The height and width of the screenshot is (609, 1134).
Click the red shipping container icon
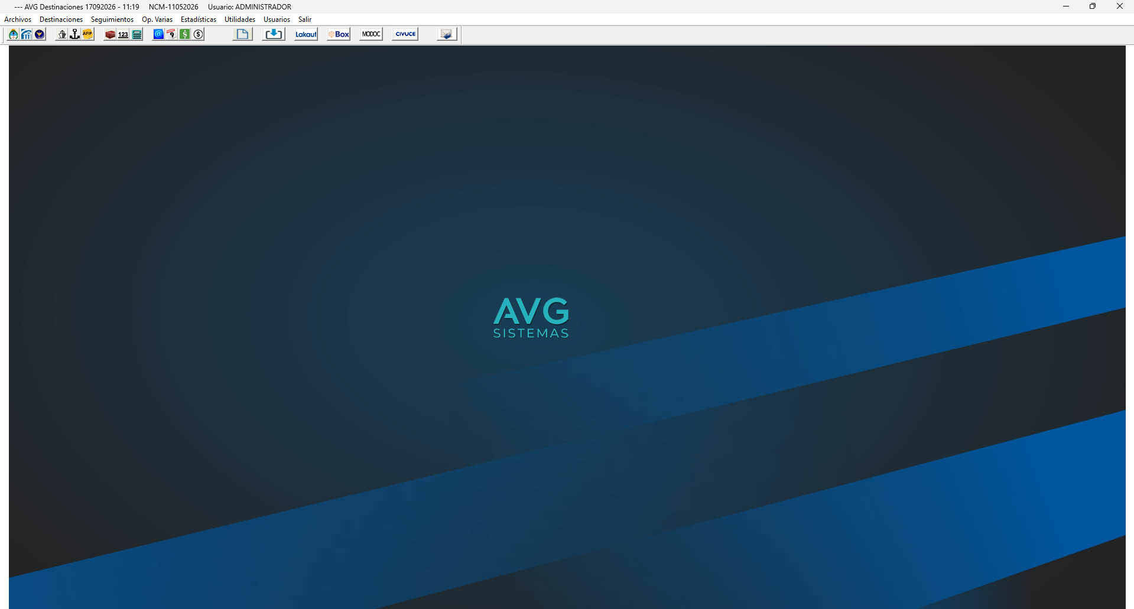(x=110, y=34)
